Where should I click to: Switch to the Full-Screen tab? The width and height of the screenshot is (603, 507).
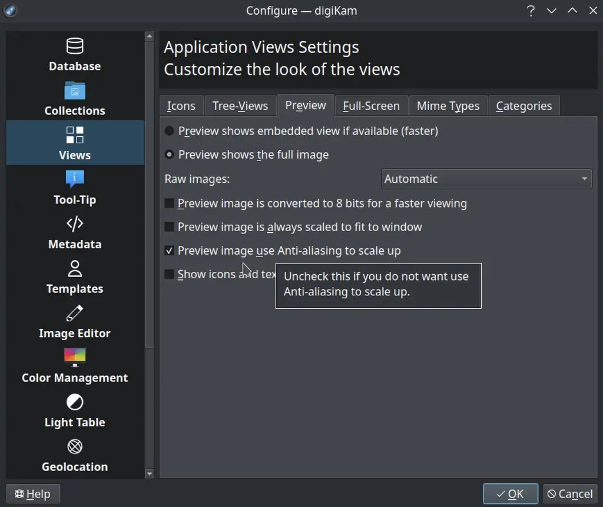pyautogui.click(x=371, y=106)
